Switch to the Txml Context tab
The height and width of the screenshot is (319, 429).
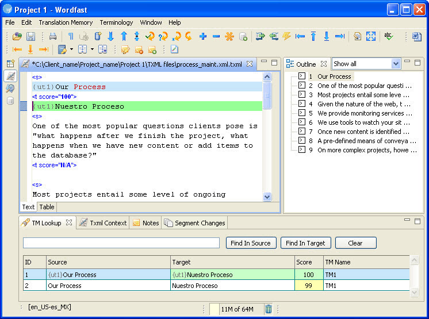pos(103,223)
